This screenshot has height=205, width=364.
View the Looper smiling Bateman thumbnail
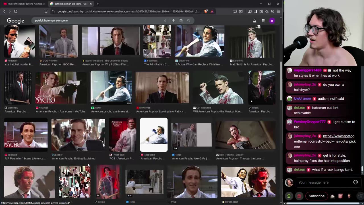tap(78, 135)
